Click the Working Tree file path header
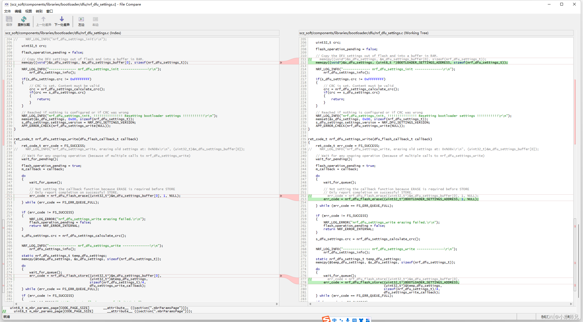The width and height of the screenshot is (583, 322). pos(364,33)
